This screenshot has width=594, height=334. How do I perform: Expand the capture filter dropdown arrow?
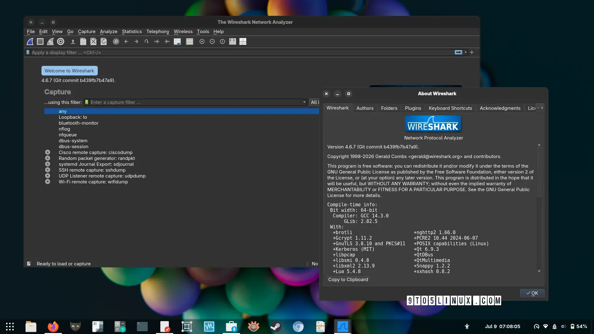click(x=304, y=102)
